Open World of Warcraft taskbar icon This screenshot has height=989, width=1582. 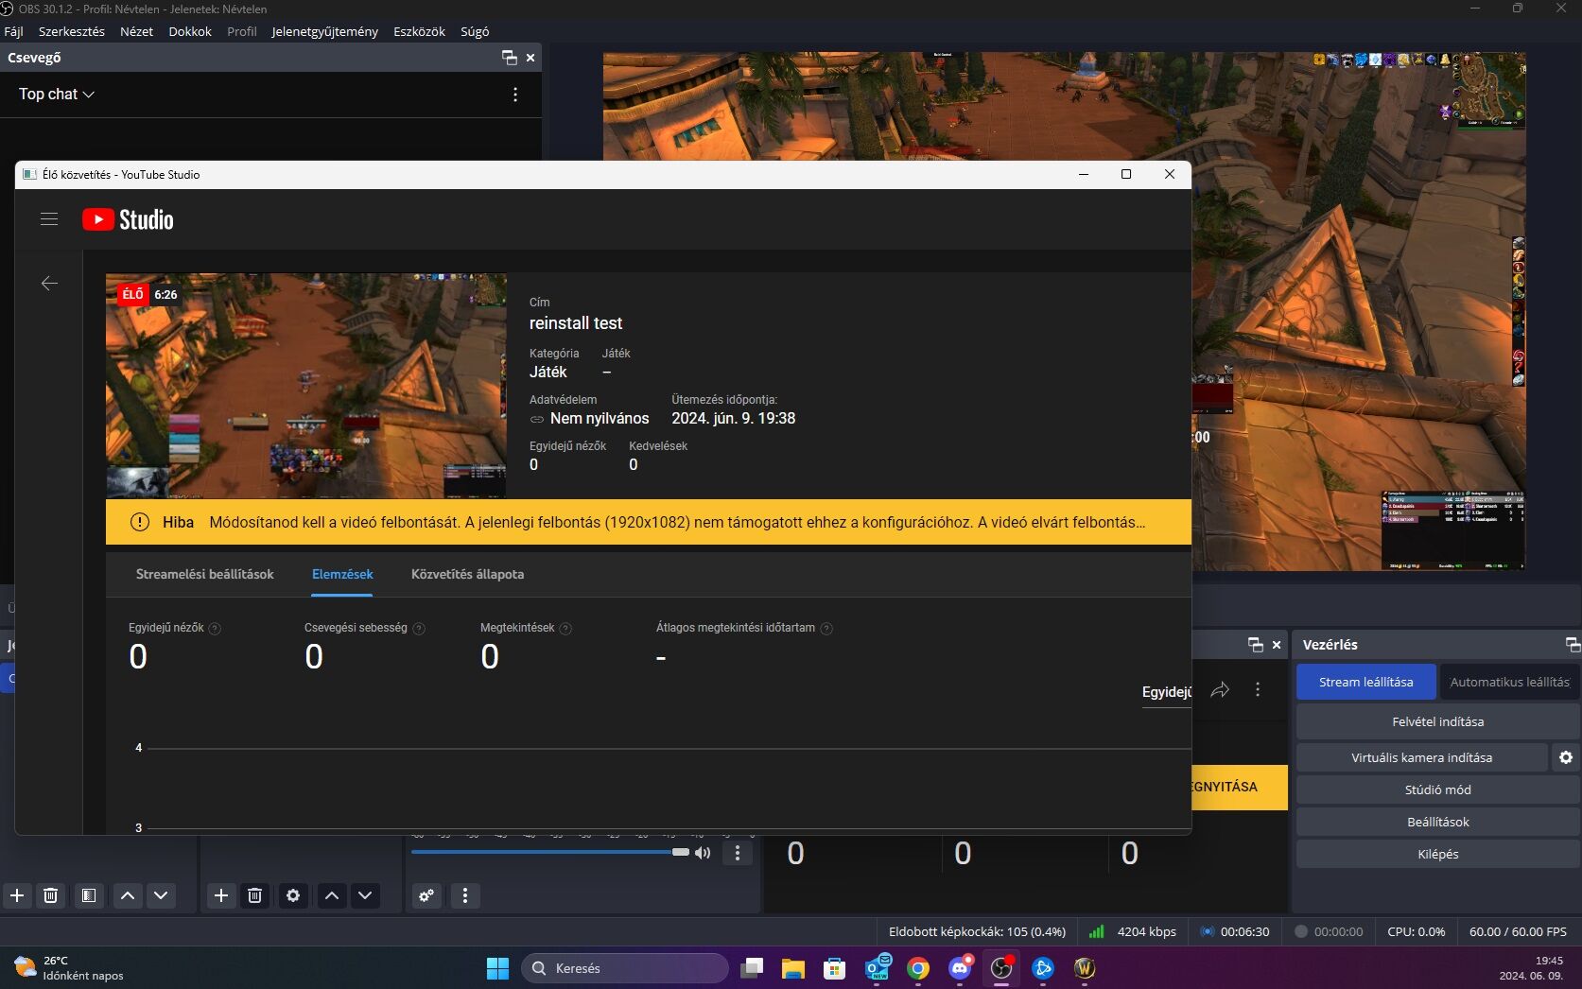pos(1084,968)
